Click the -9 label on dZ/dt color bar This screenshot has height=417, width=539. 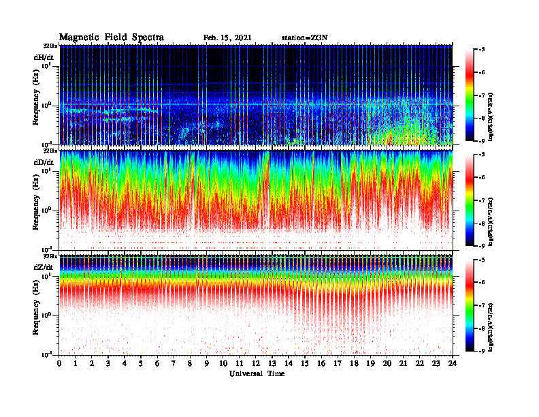pos(482,351)
